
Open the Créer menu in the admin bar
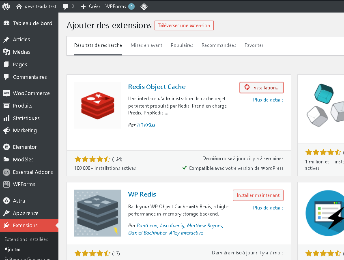[x=90, y=6]
